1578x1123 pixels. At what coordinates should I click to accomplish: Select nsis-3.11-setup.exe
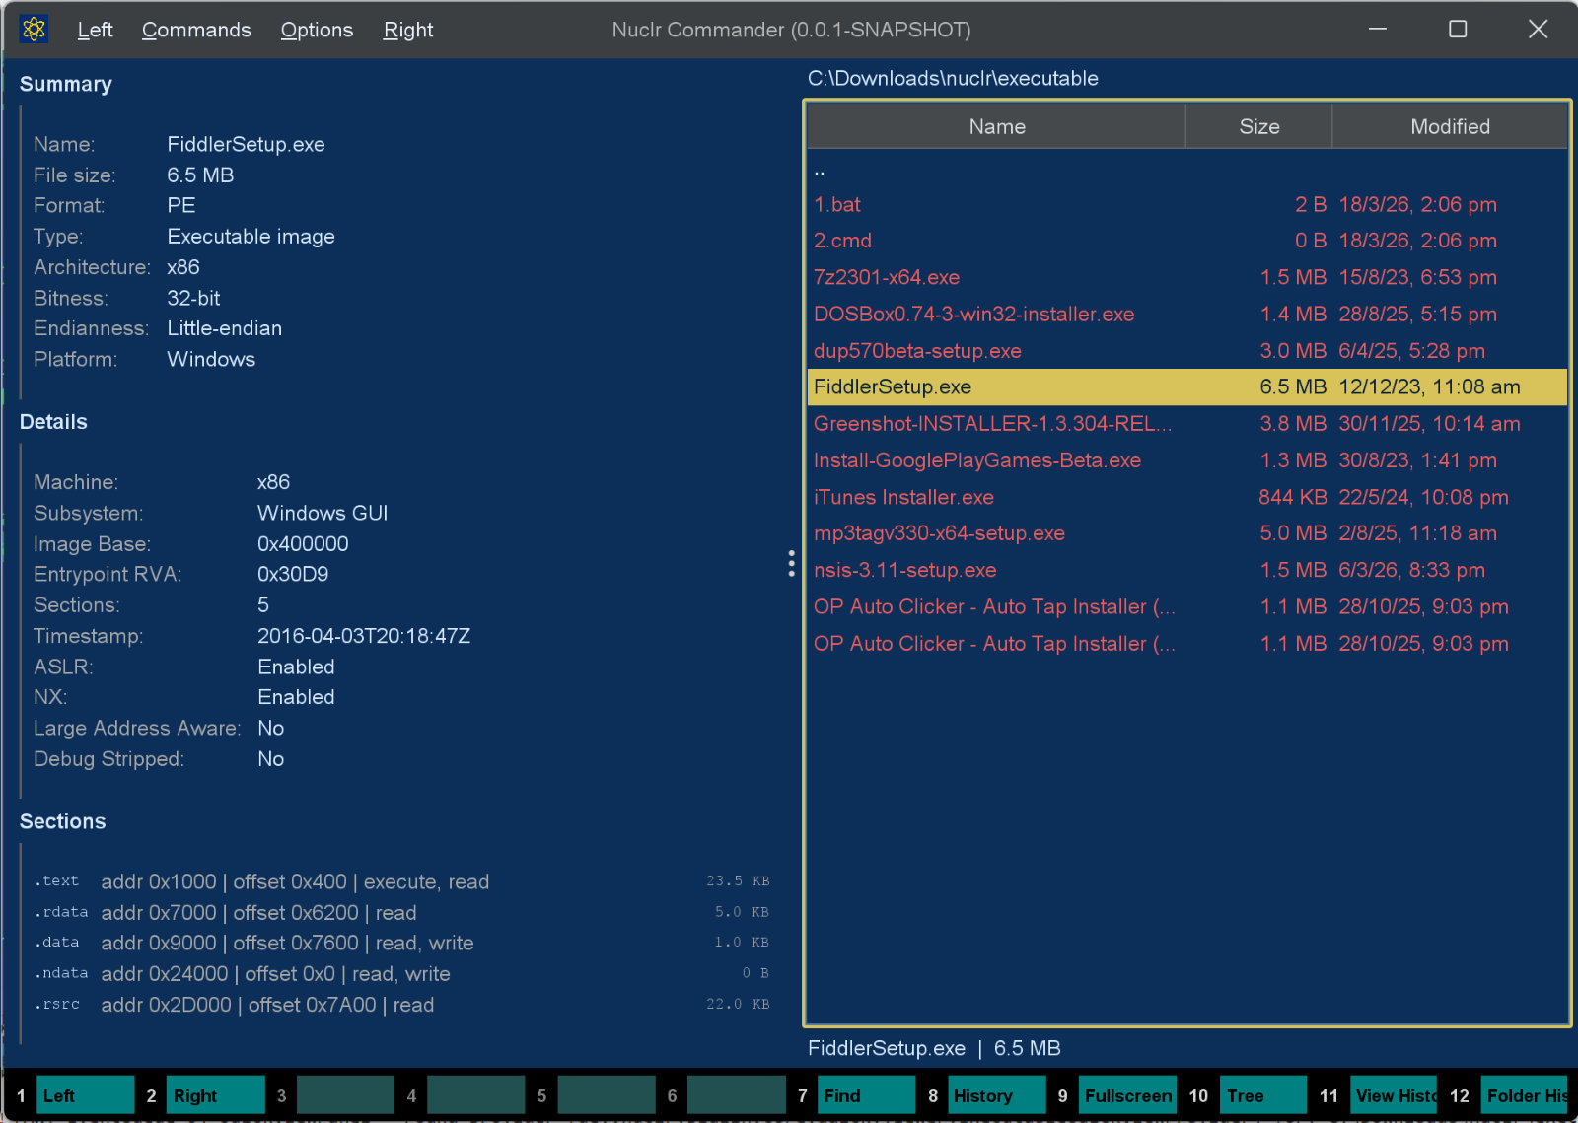click(x=1187, y=570)
